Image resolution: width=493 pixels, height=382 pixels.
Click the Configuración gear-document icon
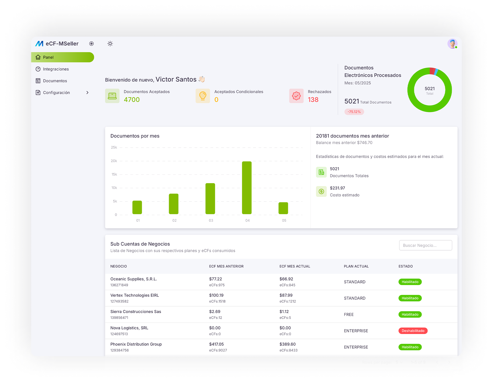tap(38, 93)
